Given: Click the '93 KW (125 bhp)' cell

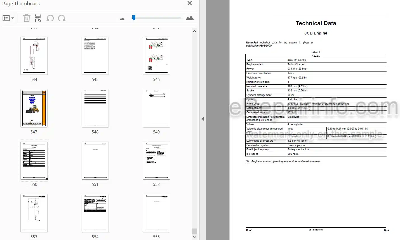Looking at the screenshot, I should [297, 69].
